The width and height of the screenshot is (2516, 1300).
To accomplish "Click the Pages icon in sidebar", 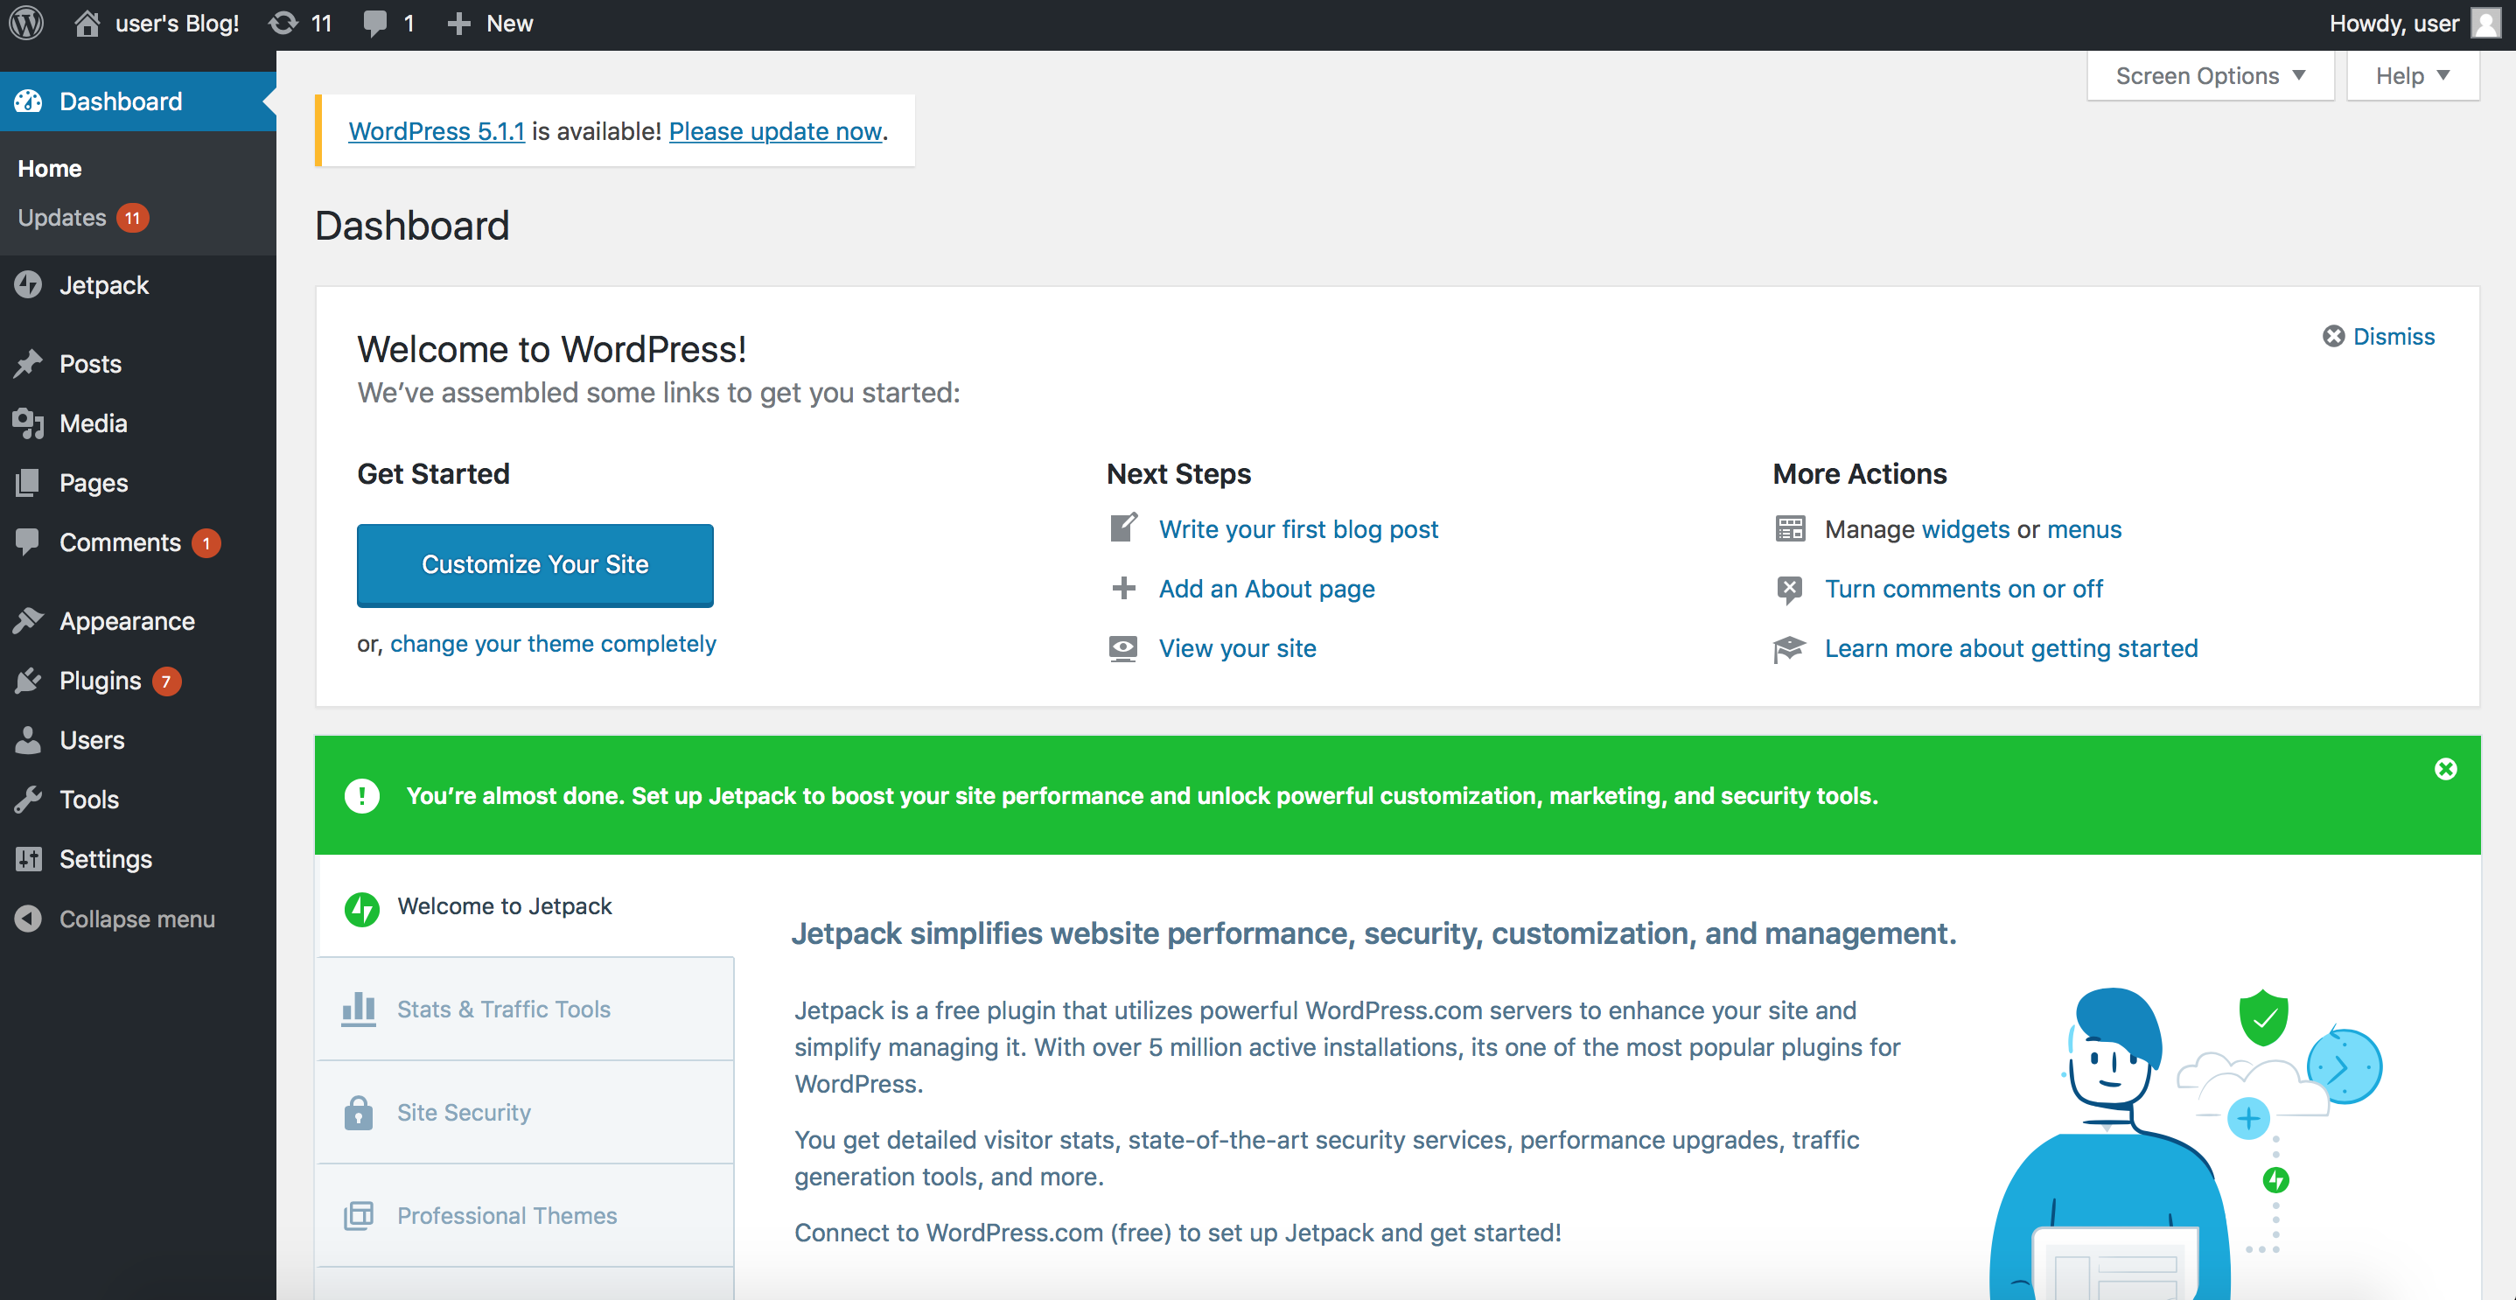I will [28, 483].
